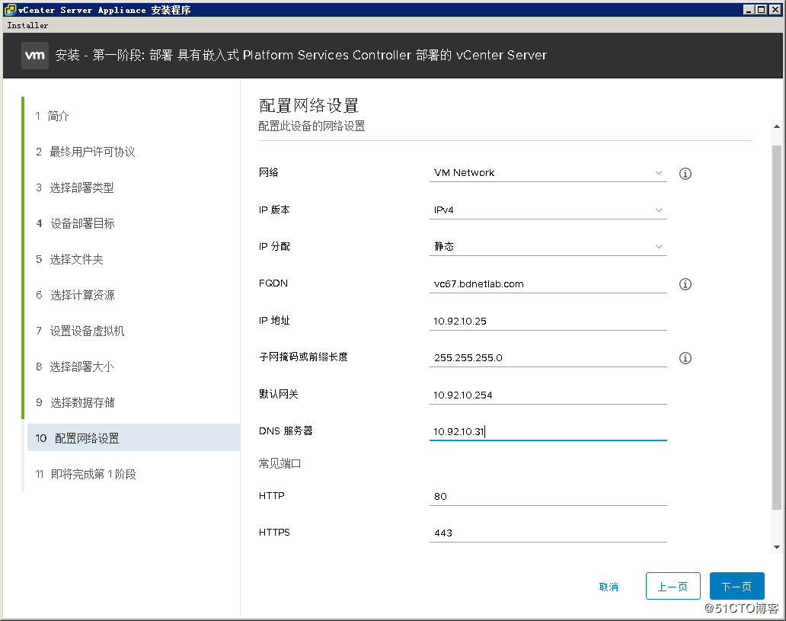Viewport: 786px width, 621px height.
Task: Click the vm logo in the header
Action: point(35,55)
